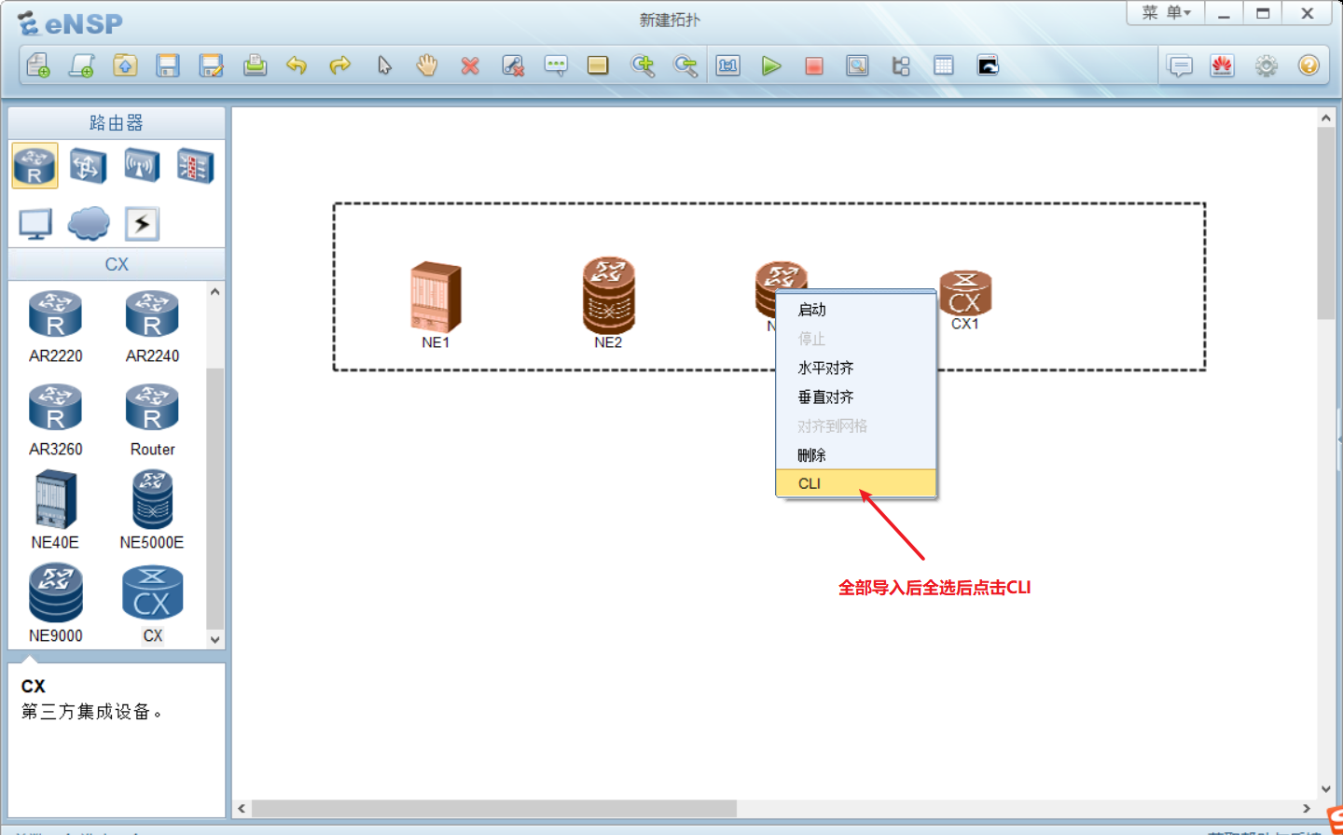Select the WLAN device category
The width and height of the screenshot is (1343, 835).
point(142,166)
